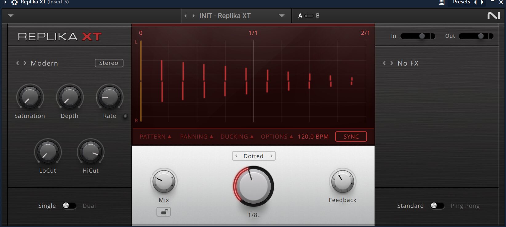Click the Native Instruments logo
The width and height of the screenshot is (506, 227).
493,16
